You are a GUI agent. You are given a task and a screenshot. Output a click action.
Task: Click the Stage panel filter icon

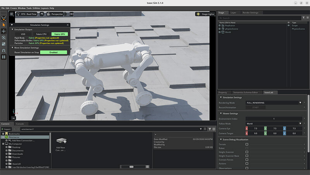[x=303, y=18]
